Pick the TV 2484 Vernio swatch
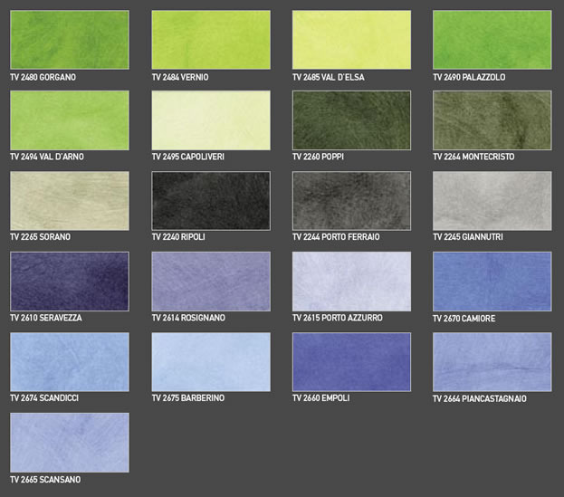Screen dimensions: 564x497 [211, 40]
